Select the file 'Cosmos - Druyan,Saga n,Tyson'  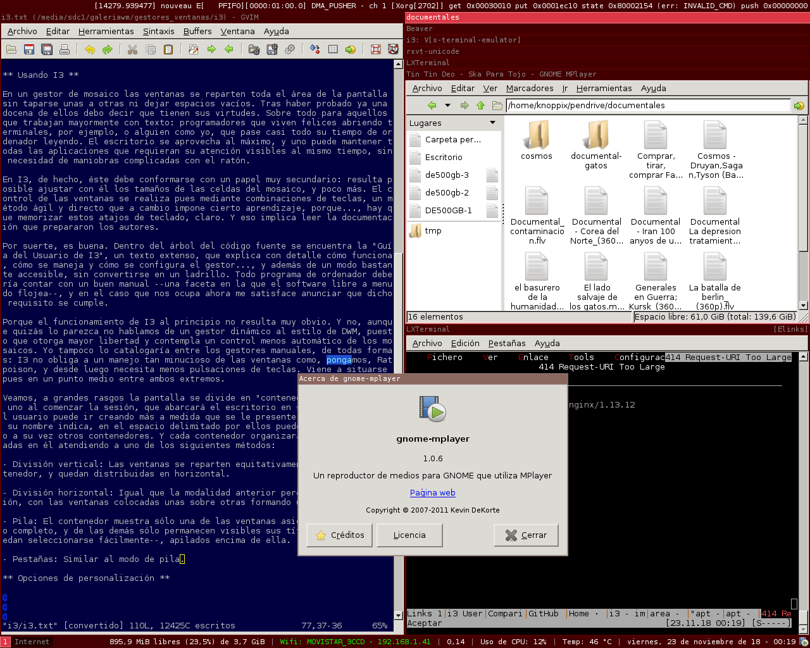716,149
